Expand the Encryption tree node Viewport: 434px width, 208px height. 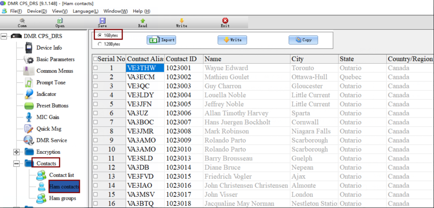tap(17, 152)
